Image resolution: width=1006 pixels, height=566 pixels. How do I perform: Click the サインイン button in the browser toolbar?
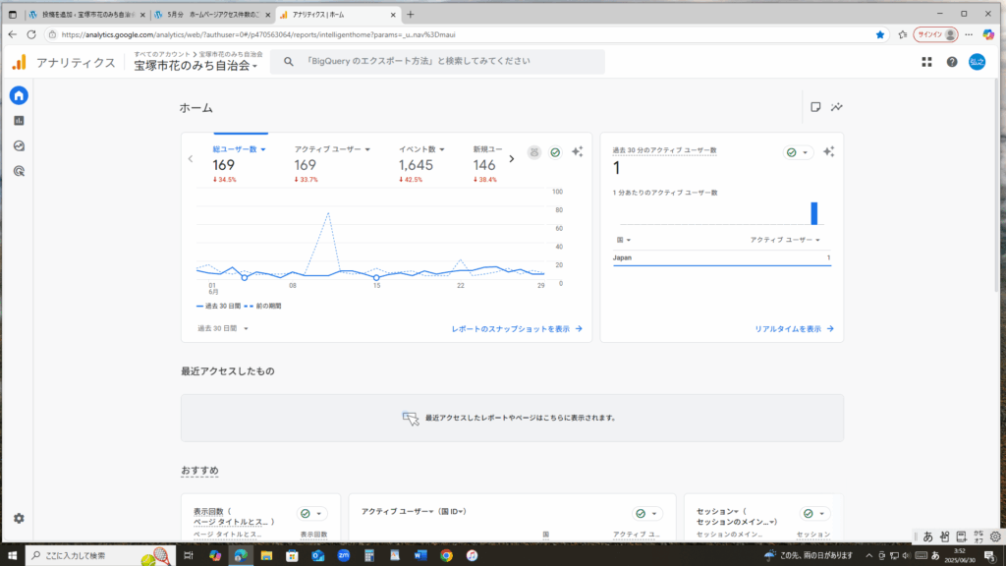click(935, 34)
